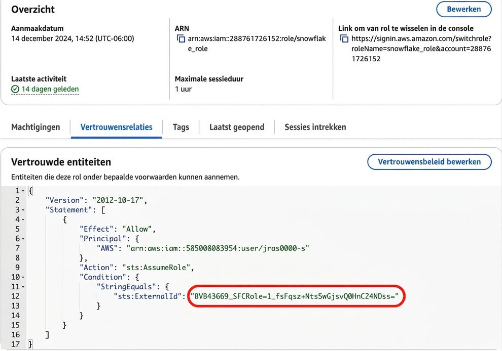Screen dimensions: 502x351
Task: Go to the Sessies intrekken tab
Action: click(x=315, y=127)
